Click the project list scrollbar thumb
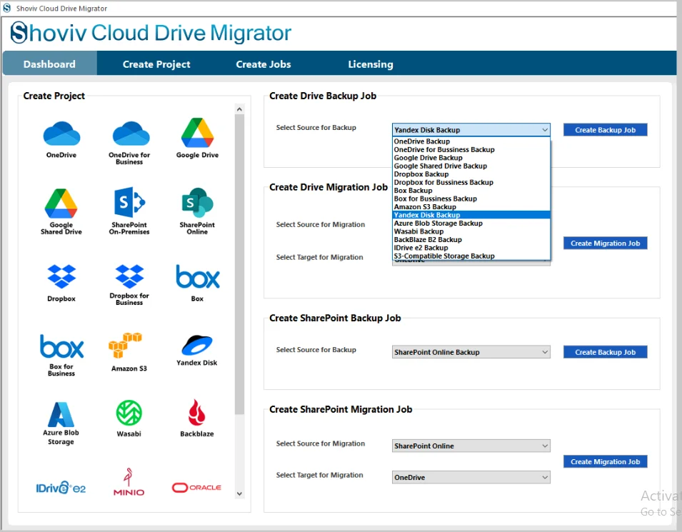682x532 pixels. coord(239,264)
